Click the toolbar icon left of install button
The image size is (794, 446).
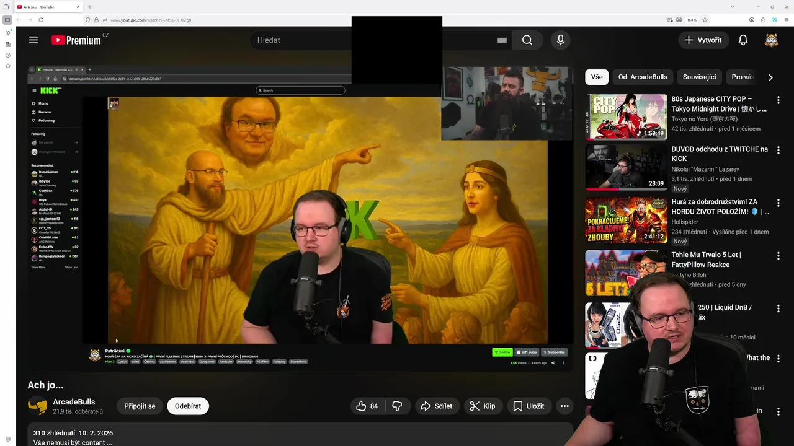click(x=670, y=20)
